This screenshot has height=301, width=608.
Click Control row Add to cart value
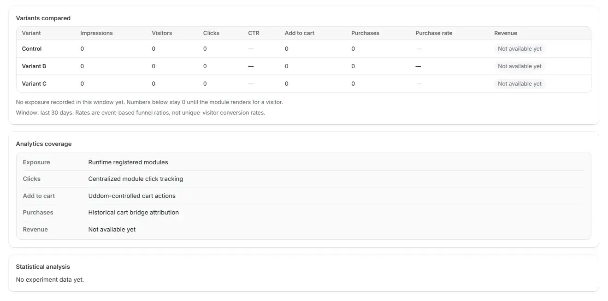(x=287, y=49)
